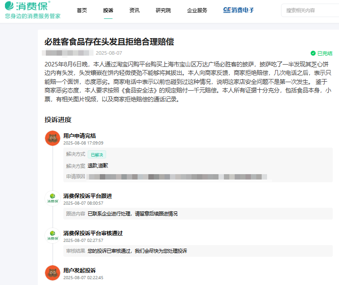
Task: Click the 退款,道歉 solution text
Action: 98,166
